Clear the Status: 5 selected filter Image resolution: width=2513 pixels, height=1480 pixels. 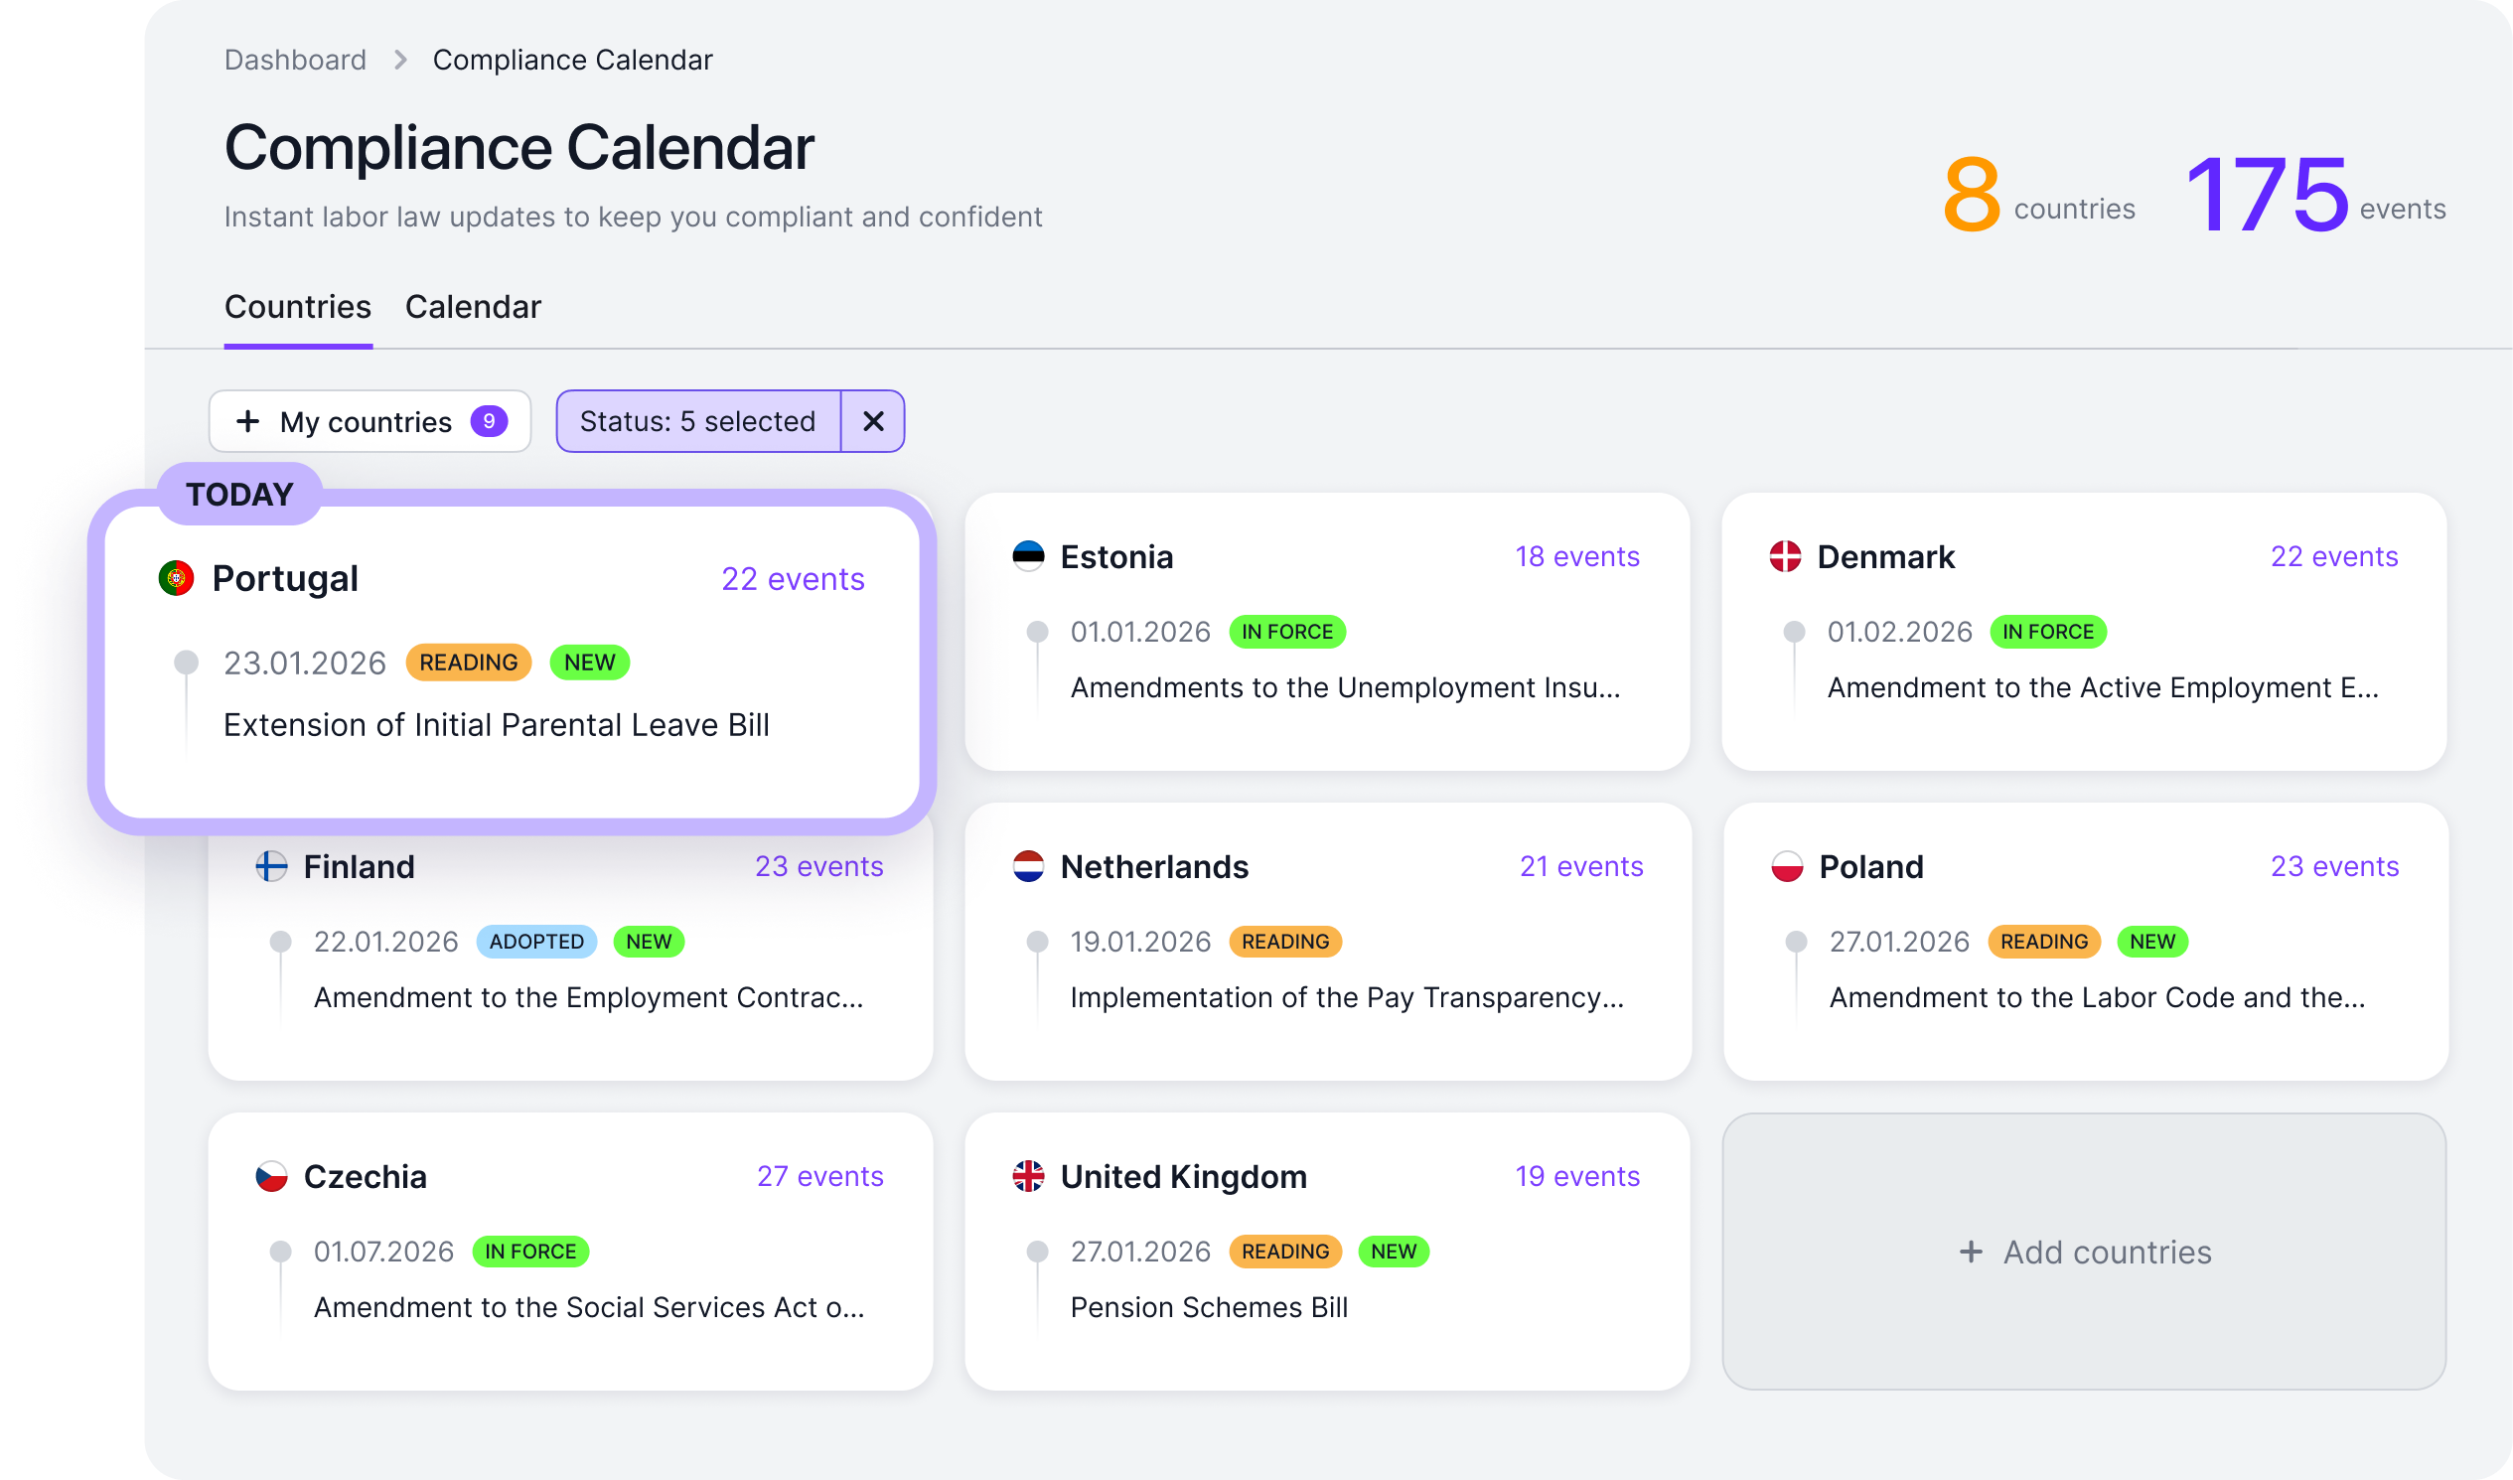pos(873,421)
